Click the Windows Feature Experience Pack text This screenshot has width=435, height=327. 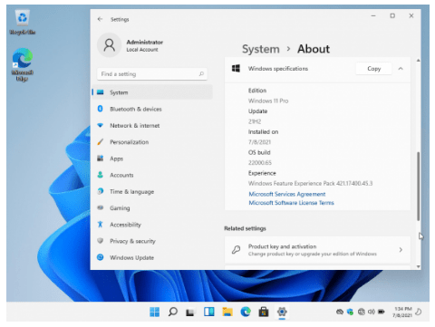tap(310, 184)
